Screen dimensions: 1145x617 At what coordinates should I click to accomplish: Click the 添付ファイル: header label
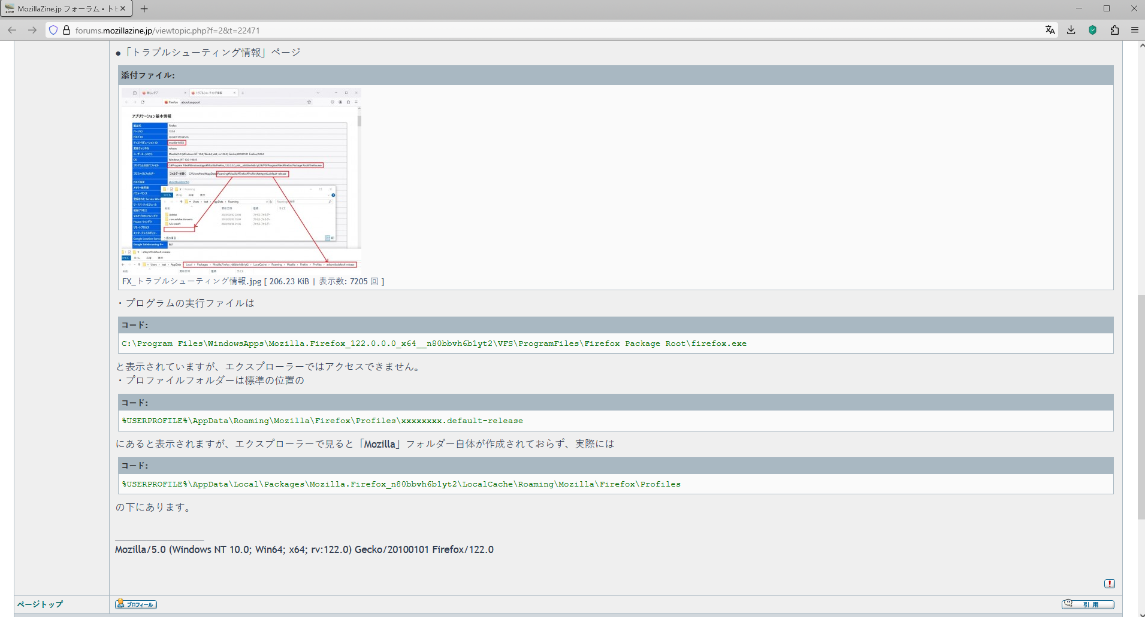(x=148, y=75)
